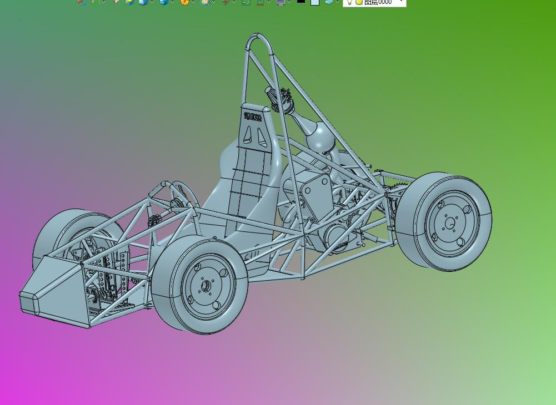Open the 图层0000 layer dropdown
This screenshot has width=556, height=405.
click(374, 2)
